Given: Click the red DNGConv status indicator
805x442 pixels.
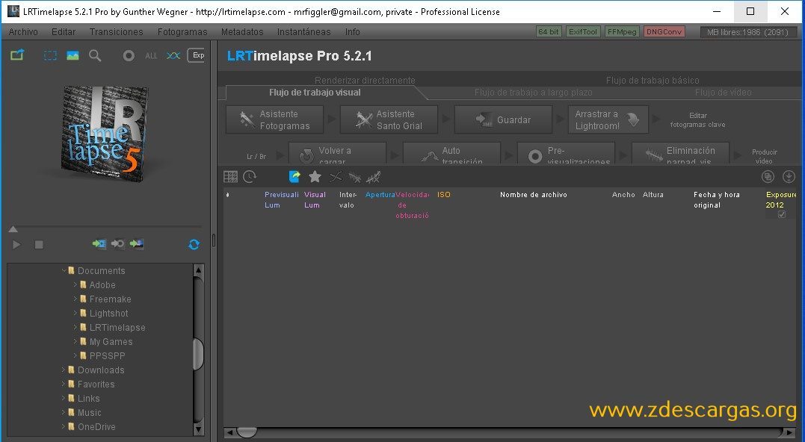Looking at the screenshot, I should (664, 32).
